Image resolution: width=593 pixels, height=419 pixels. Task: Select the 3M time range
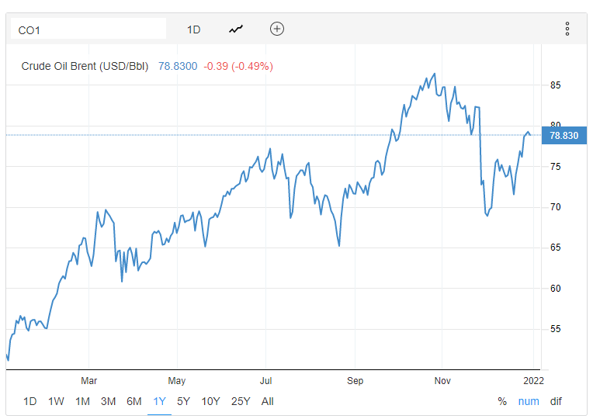pos(108,401)
